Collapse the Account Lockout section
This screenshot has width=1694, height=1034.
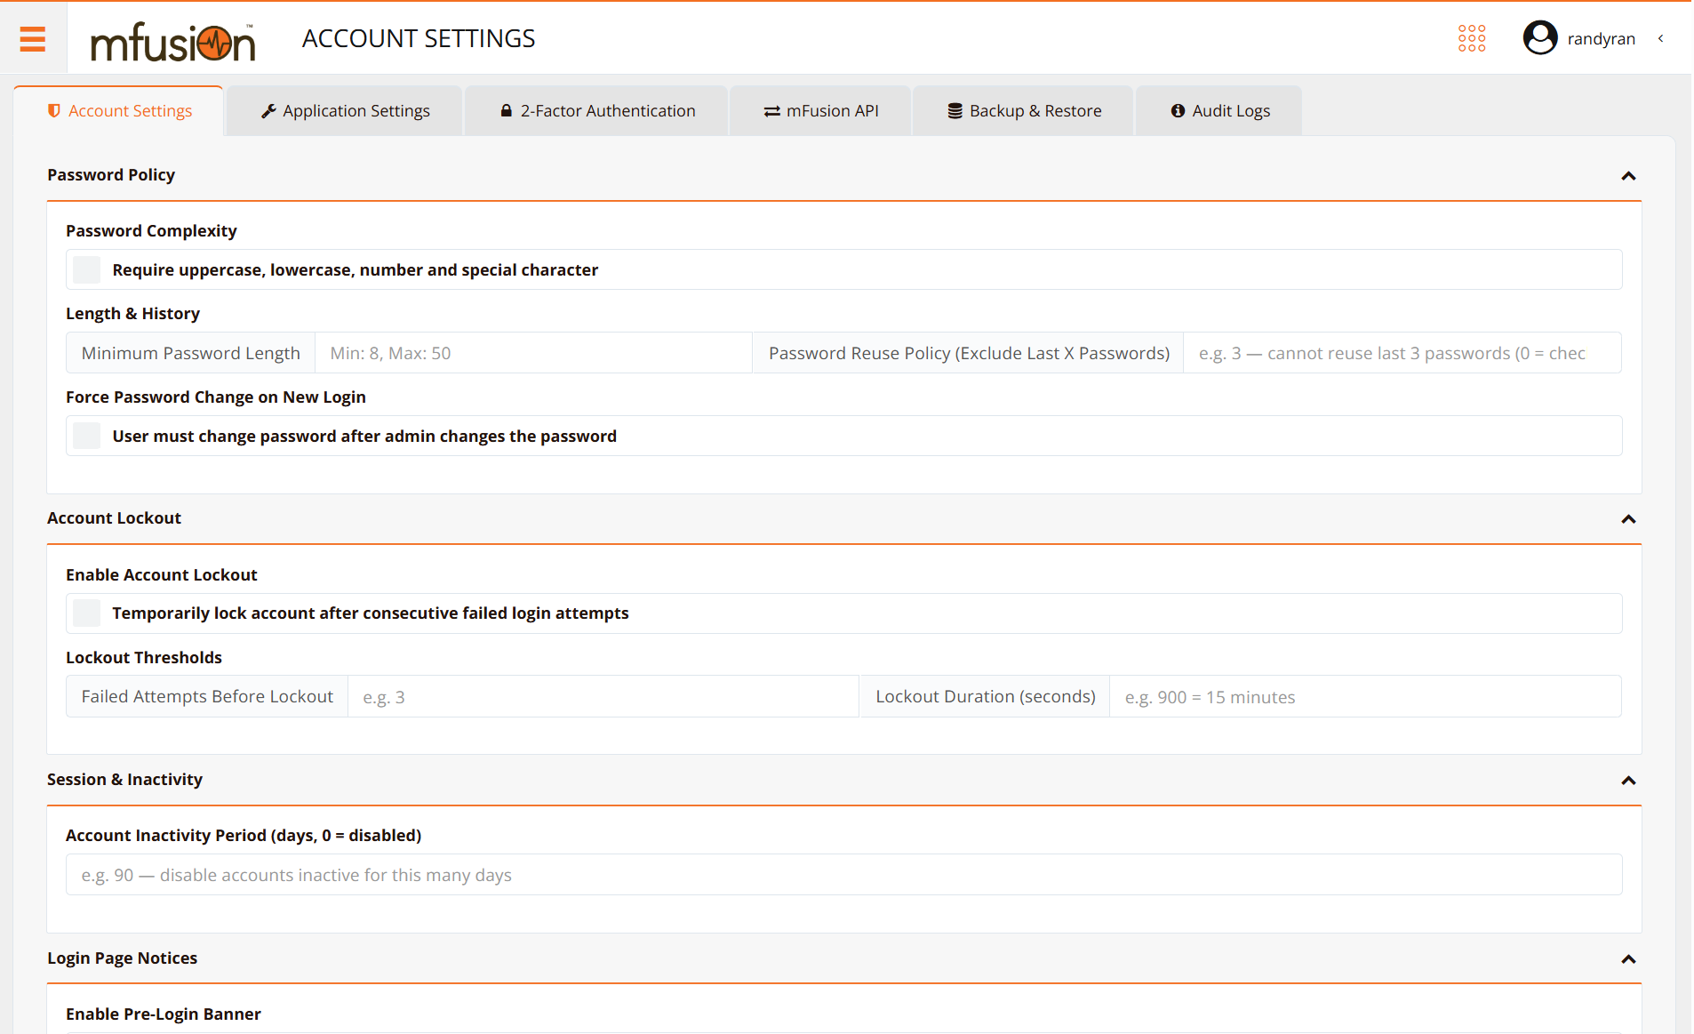point(1627,519)
